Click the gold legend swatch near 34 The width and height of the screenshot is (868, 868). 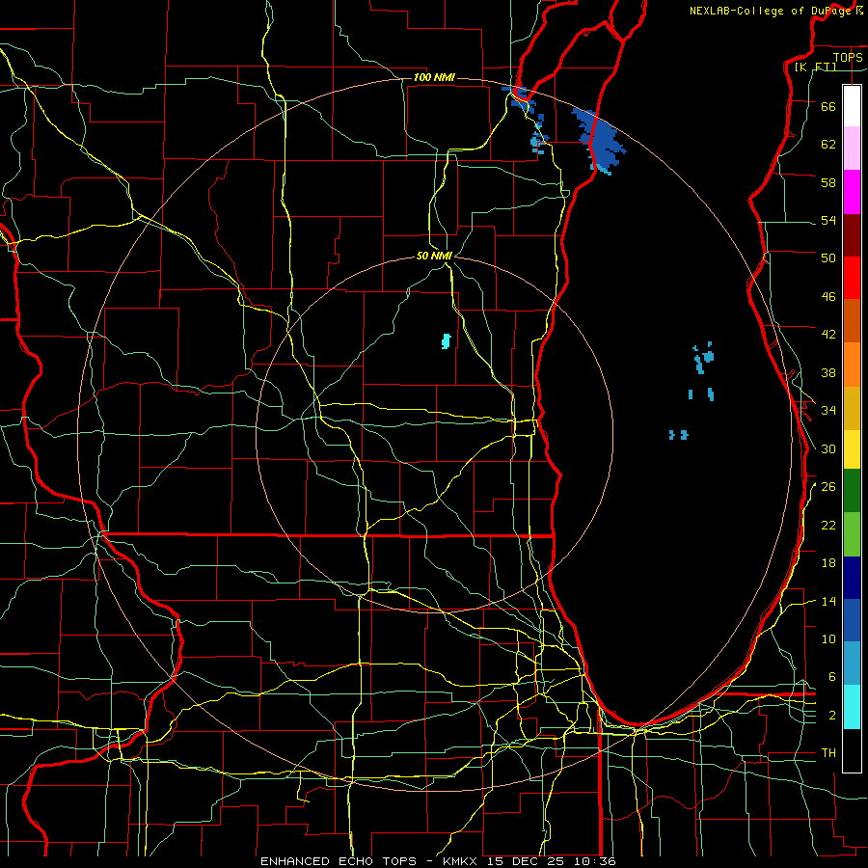pyautogui.click(x=852, y=408)
